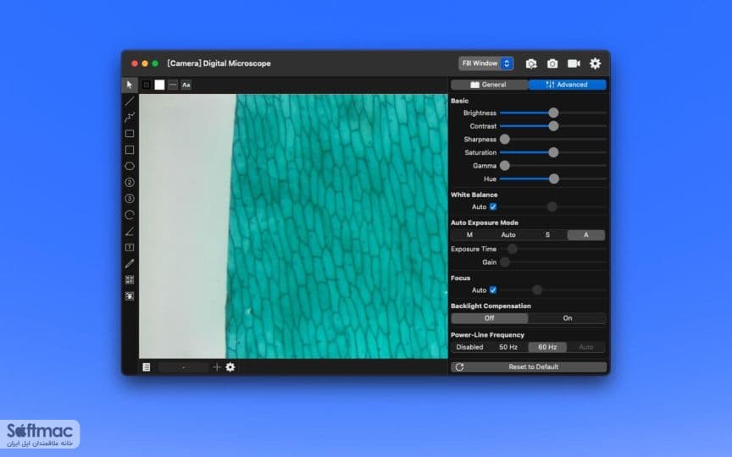Set Power-Line Frequency to 50 Hz
The height and width of the screenshot is (457, 732).
pos(508,347)
